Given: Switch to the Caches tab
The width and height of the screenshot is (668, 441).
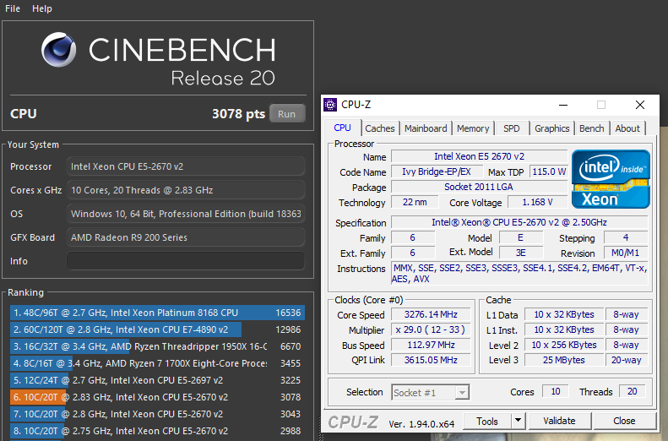Looking at the screenshot, I should coord(379,128).
